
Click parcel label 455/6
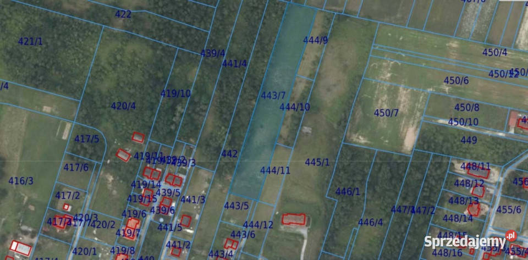tap(509, 209)
